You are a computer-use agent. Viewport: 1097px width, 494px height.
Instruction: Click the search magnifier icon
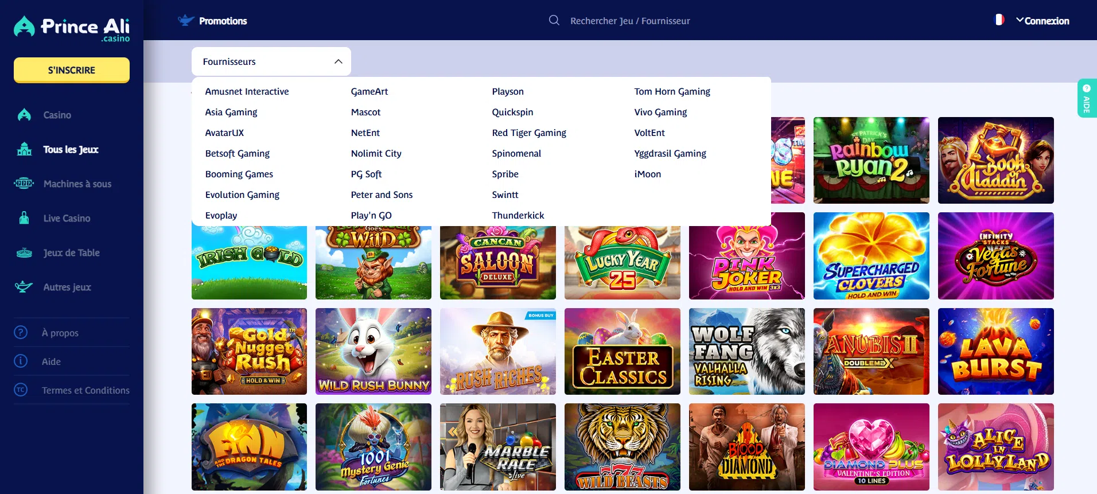click(x=554, y=20)
